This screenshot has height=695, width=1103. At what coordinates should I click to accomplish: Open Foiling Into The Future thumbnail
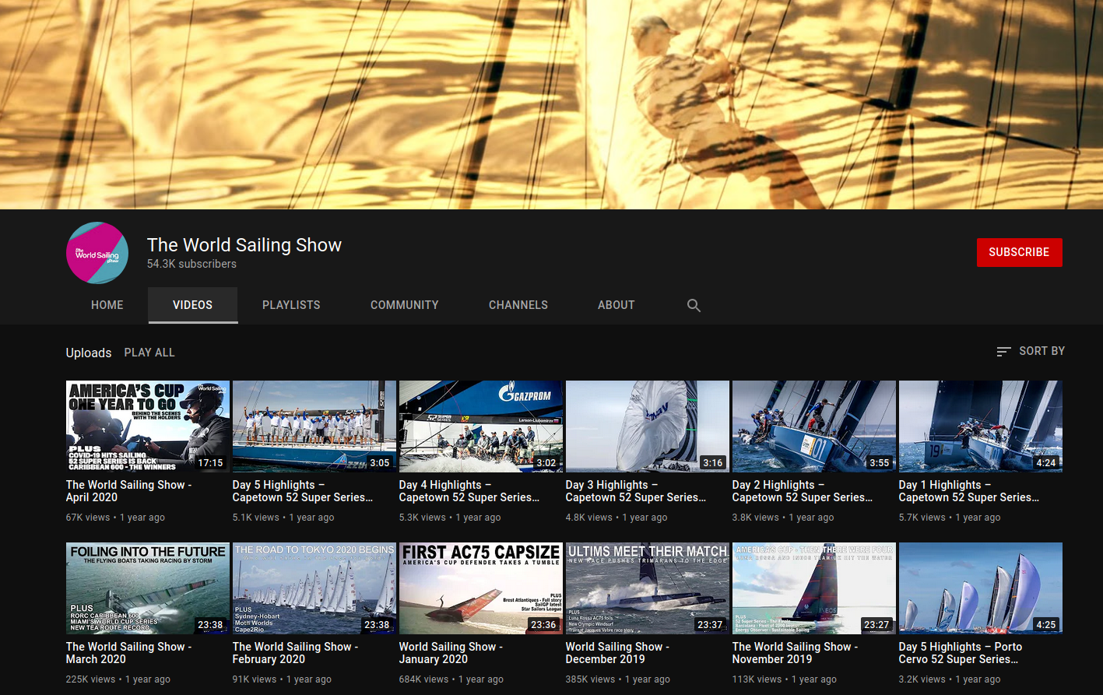click(x=148, y=588)
